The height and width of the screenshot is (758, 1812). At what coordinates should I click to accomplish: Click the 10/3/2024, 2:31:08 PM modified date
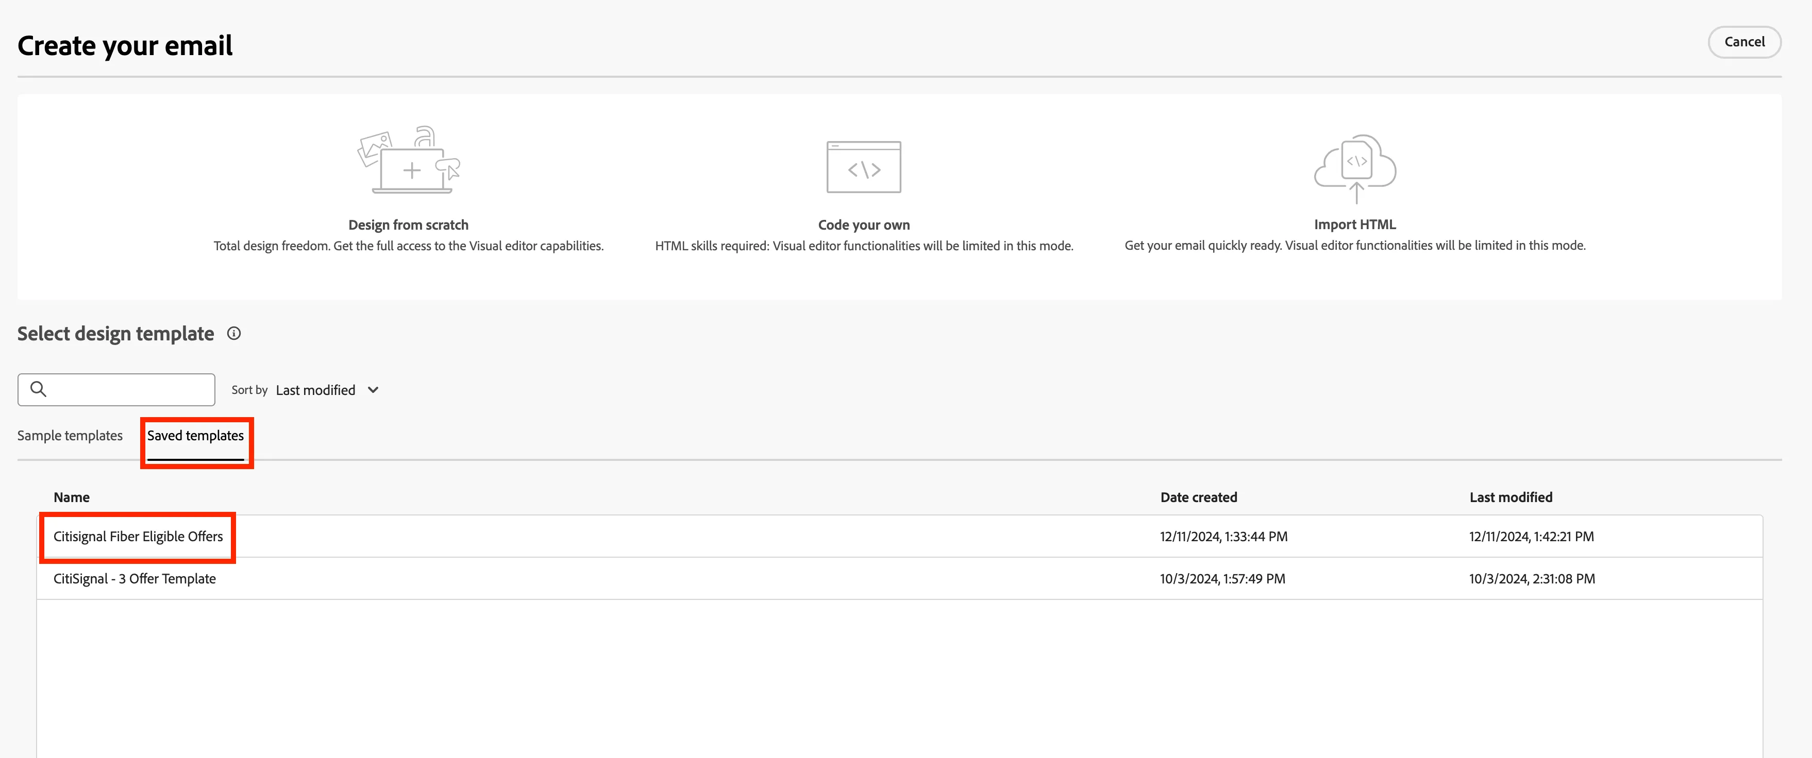click(x=1532, y=579)
